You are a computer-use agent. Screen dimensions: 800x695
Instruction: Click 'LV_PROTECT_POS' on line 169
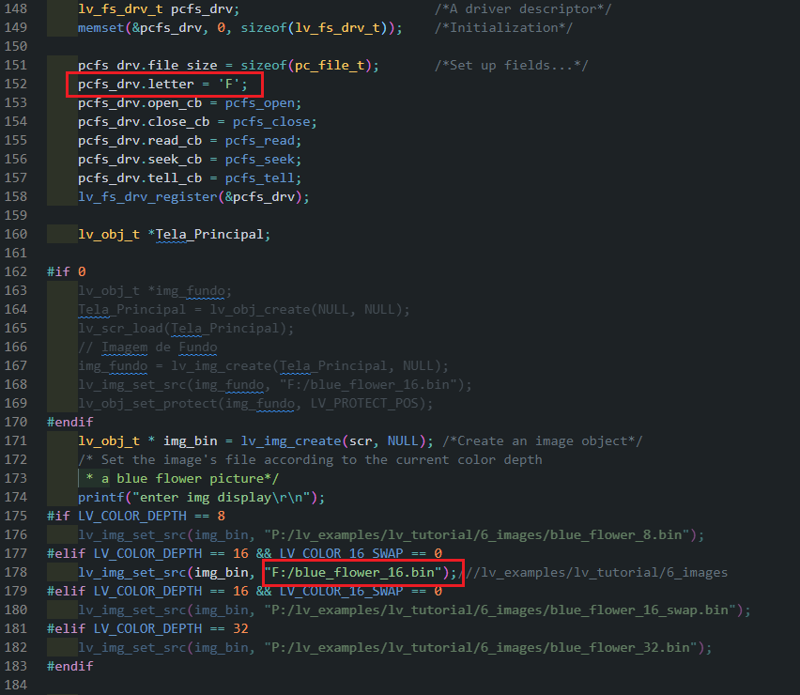coord(364,403)
